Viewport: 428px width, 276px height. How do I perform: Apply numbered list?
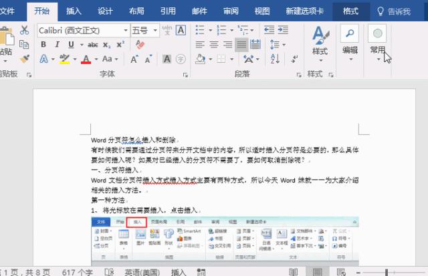[221, 30]
